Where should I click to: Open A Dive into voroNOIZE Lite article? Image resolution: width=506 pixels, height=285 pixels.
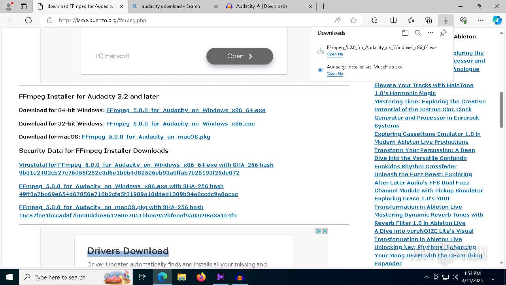point(424,235)
